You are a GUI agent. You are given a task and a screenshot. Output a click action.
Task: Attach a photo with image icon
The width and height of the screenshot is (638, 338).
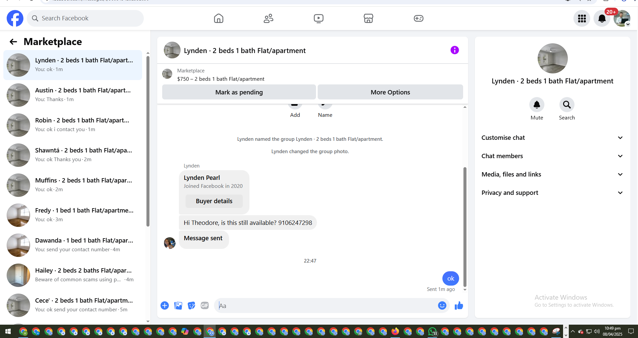(178, 306)
